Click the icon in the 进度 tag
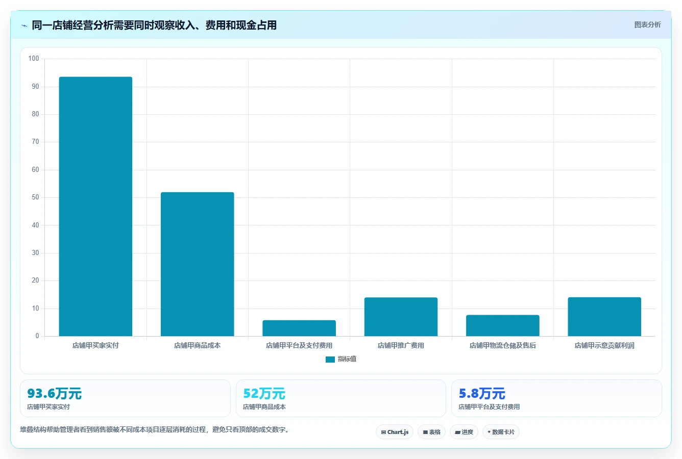The image size is (682, 459). tap(458, 432)
